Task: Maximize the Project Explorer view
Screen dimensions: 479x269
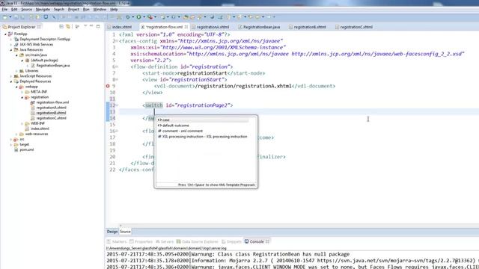Action: pos(98,27)
